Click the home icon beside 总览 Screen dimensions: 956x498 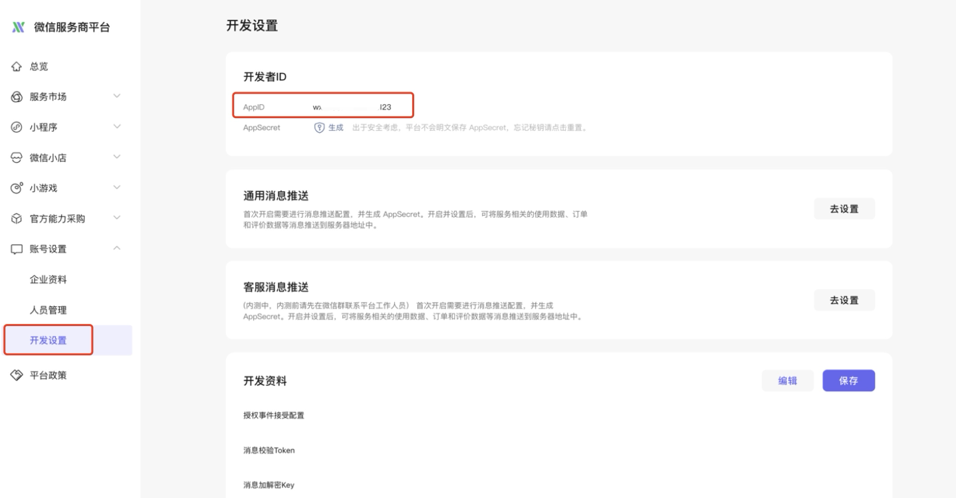point(17,66)
